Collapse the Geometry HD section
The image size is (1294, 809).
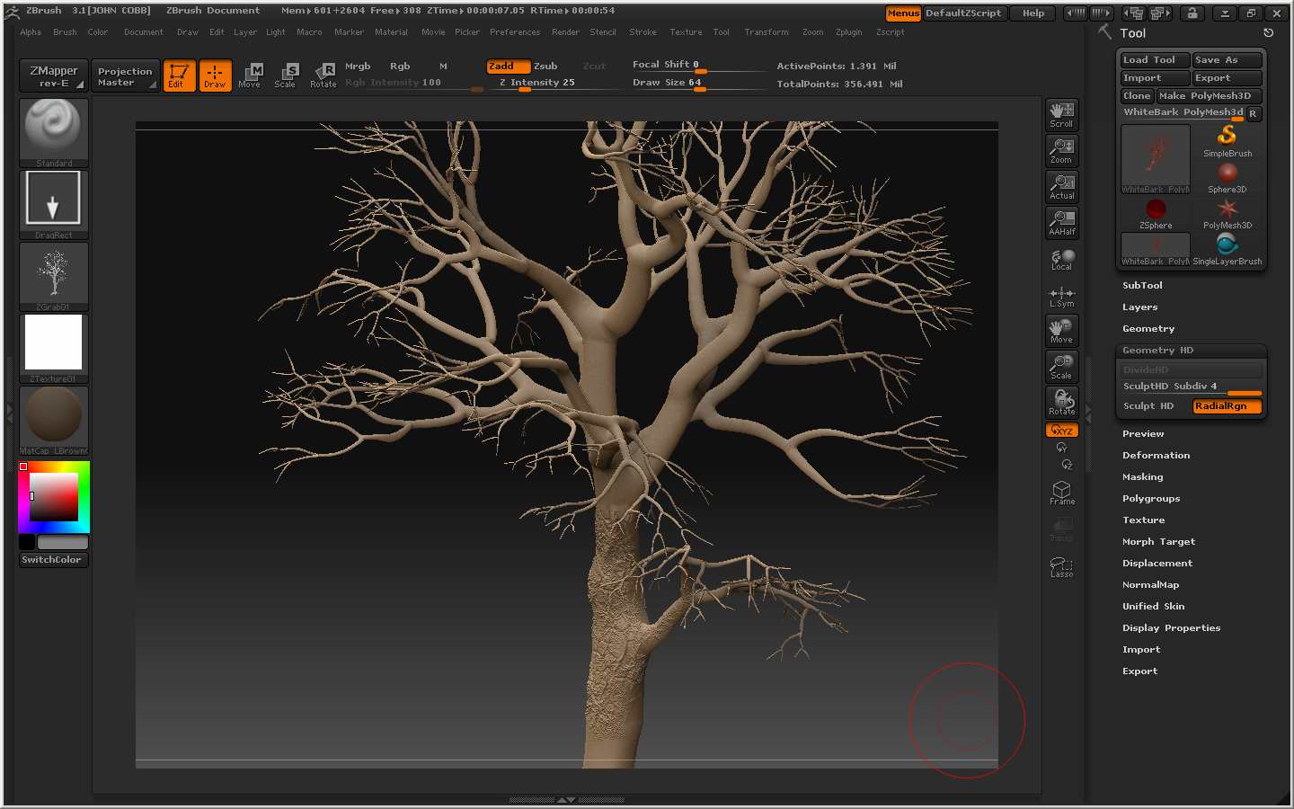point(1160,350)
